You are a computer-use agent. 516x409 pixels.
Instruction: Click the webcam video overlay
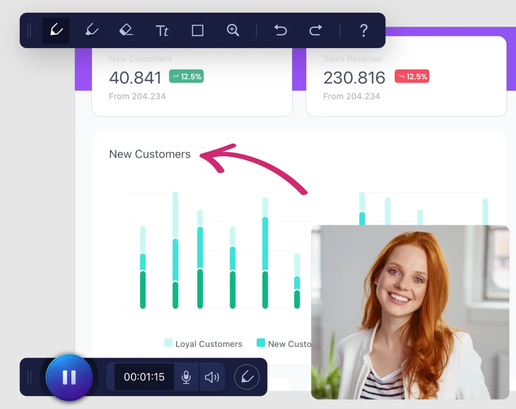click(410, 312)
